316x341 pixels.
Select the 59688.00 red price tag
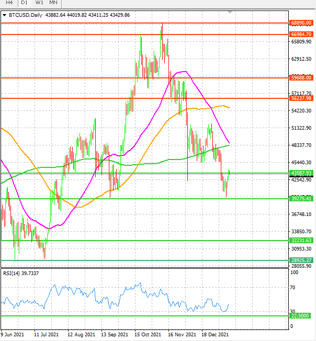(x=301, y=77)
